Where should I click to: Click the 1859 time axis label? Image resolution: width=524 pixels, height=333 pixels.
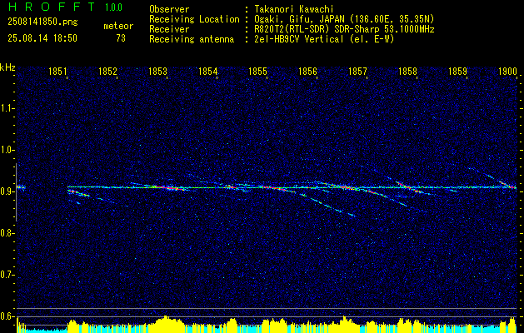pos(457,72)
